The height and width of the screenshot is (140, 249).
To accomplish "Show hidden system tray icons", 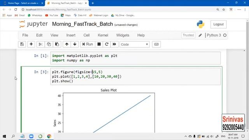I will click(x=186, y=136).
